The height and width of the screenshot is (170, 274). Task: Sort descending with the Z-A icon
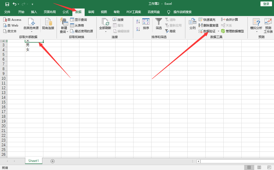point(138,29)
